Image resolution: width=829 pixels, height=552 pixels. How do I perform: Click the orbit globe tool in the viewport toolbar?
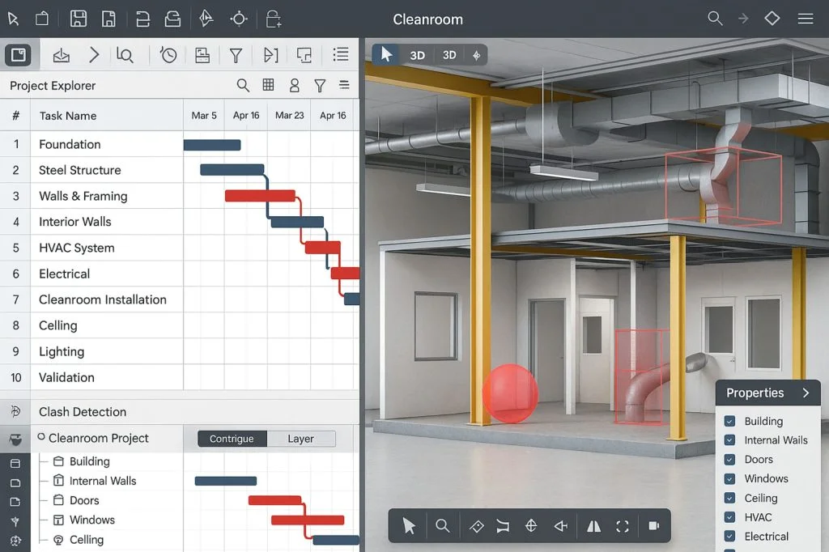(x=531, y=525)
